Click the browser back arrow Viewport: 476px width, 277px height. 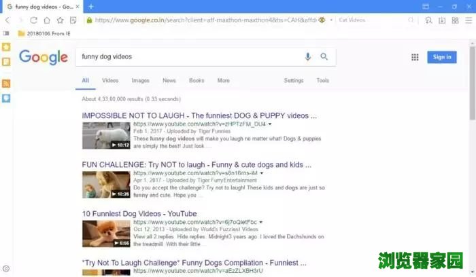tap(7, 20)
